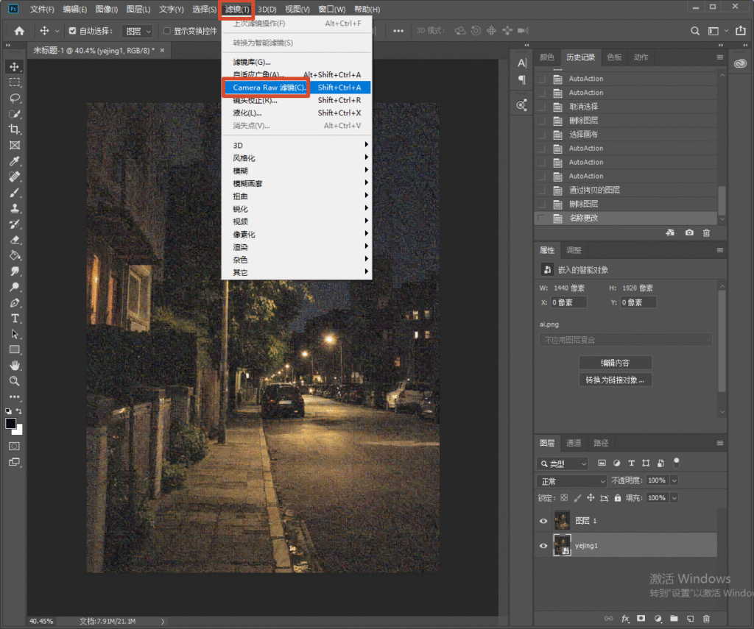
Task: Toggle lock all padlock icon
Action: (x=618, y=498)
